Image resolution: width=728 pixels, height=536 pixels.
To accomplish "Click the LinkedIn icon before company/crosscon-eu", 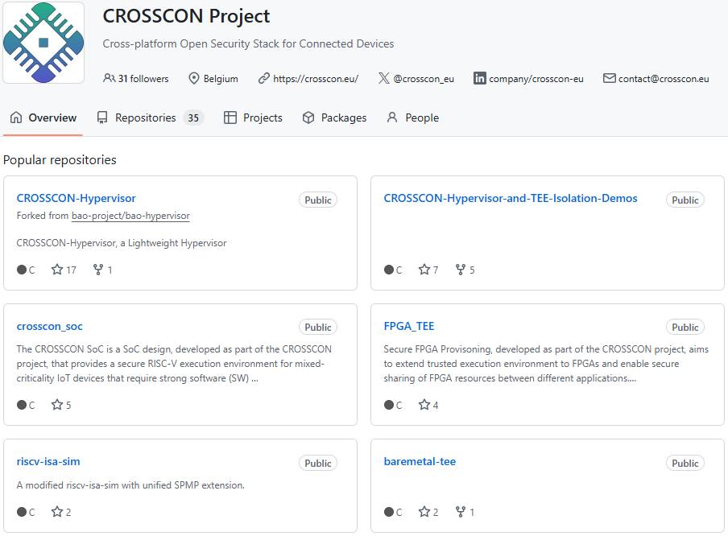I will (480, 78).
